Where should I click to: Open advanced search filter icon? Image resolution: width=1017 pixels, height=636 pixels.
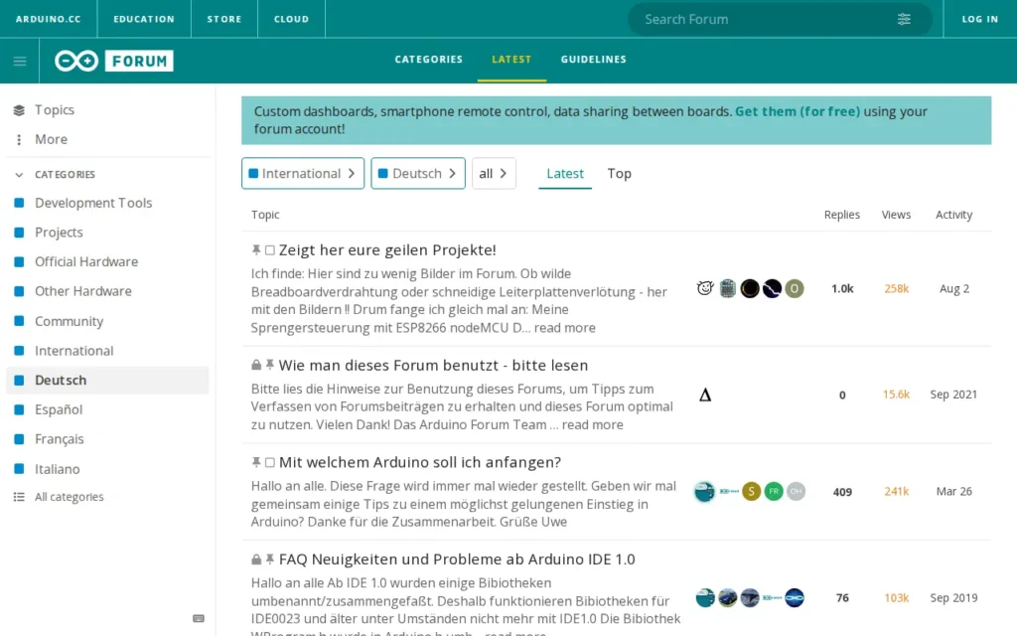coord(904,19)
